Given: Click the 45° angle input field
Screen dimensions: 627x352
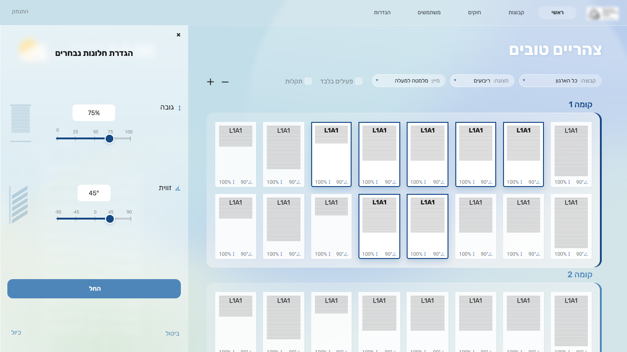Looking at the screenshot, I should click(x=94, y=193).
